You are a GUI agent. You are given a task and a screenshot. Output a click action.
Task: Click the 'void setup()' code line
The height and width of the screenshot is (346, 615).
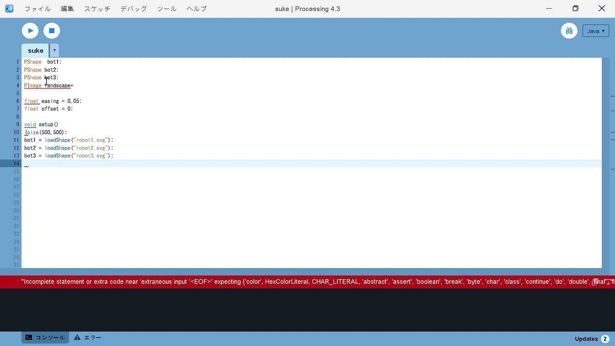(x=41, y=124)
